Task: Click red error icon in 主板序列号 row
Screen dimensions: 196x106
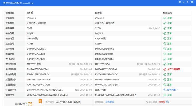Action: 165,69
